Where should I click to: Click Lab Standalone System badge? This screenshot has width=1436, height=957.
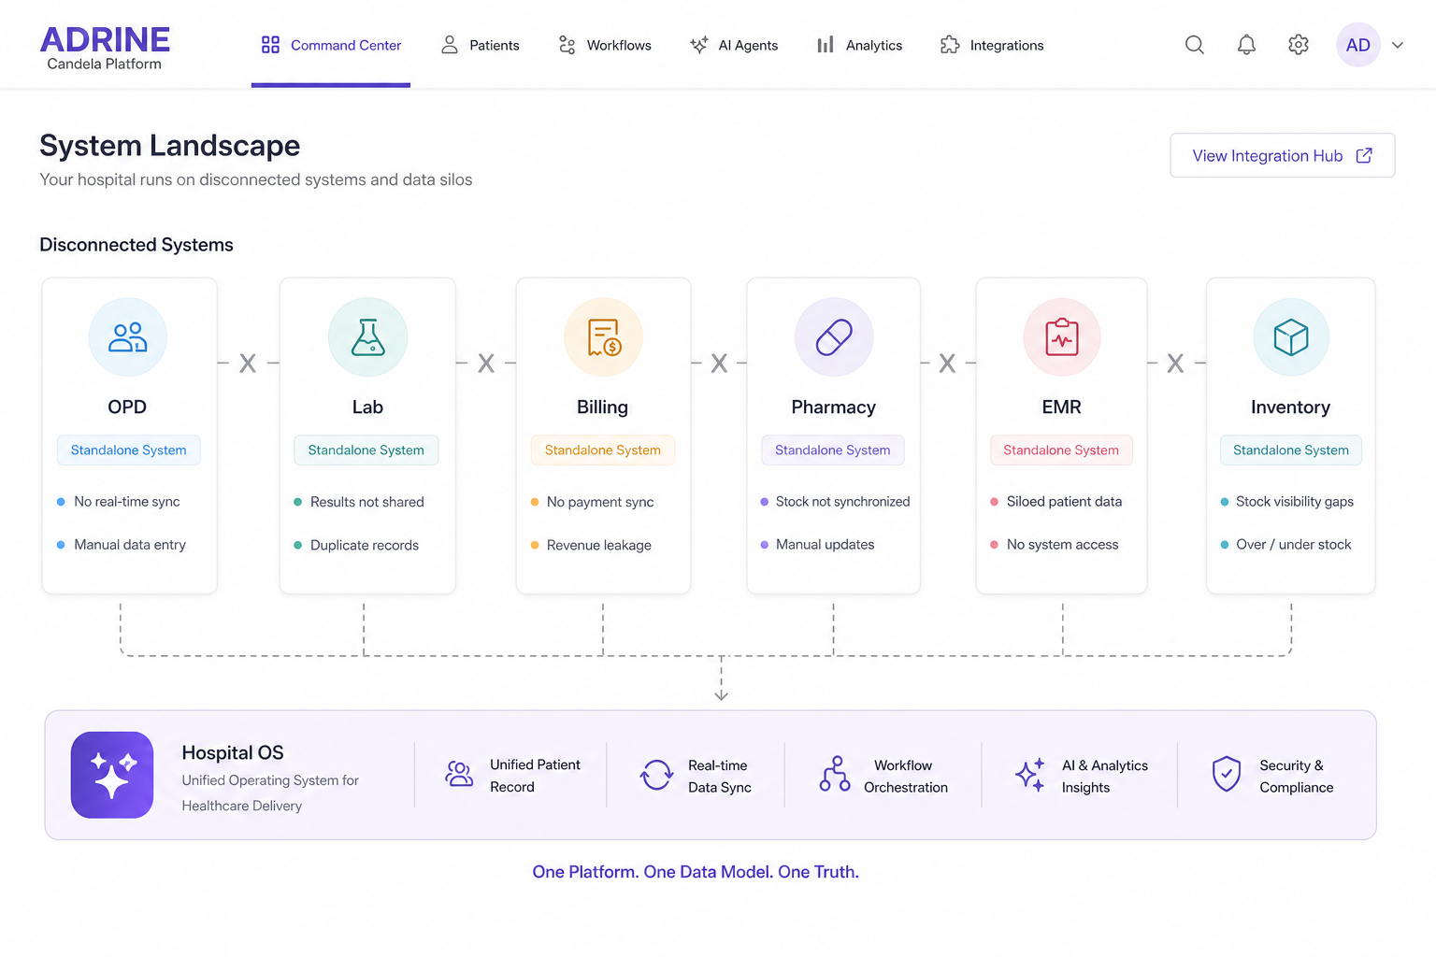366,450
